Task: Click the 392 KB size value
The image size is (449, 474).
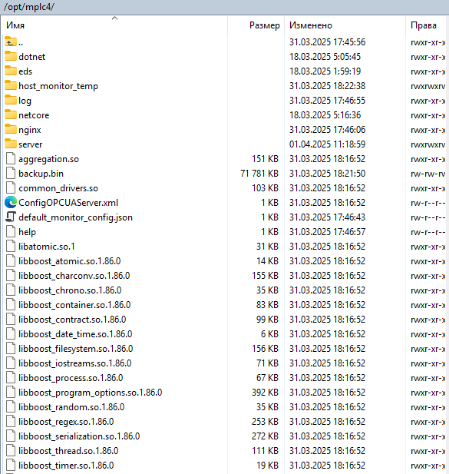Action: 265,393
